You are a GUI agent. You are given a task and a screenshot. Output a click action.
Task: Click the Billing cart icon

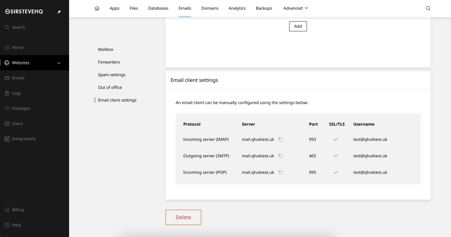coord(7,210)
